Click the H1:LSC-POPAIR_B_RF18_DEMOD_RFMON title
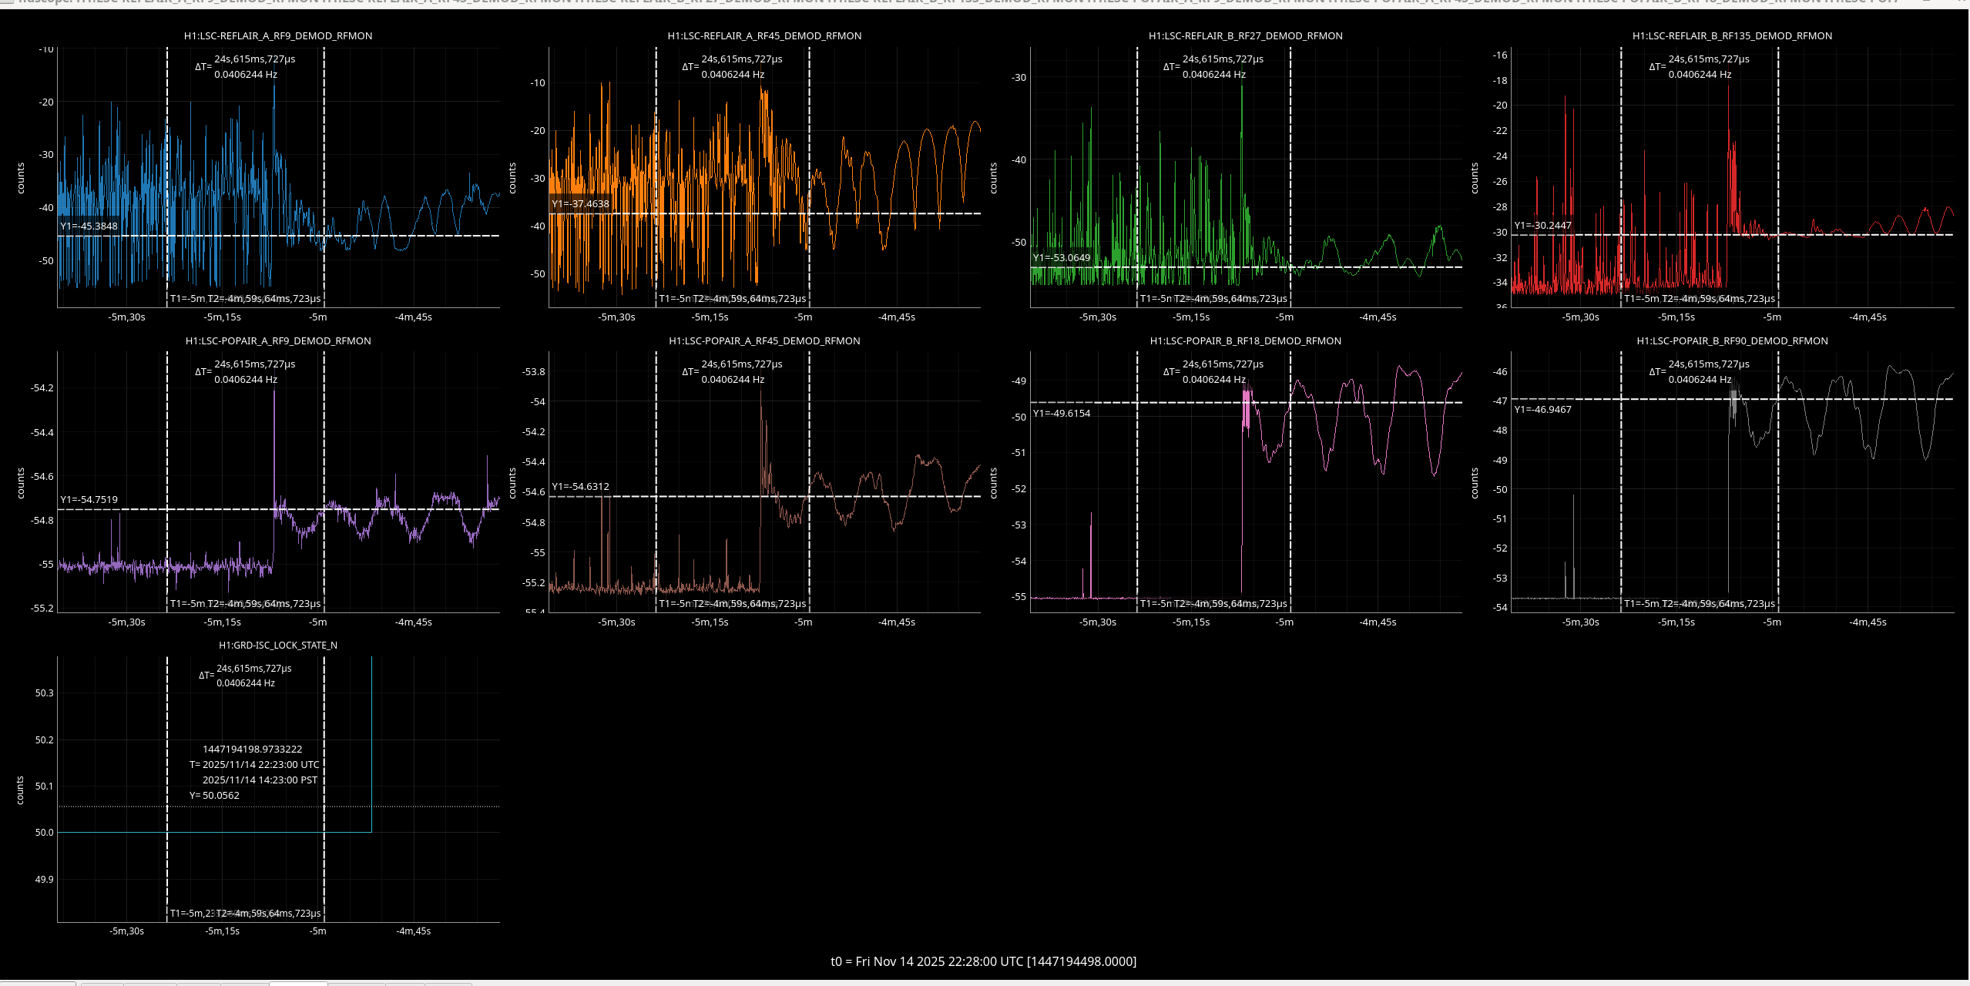 pos(1245,340)
